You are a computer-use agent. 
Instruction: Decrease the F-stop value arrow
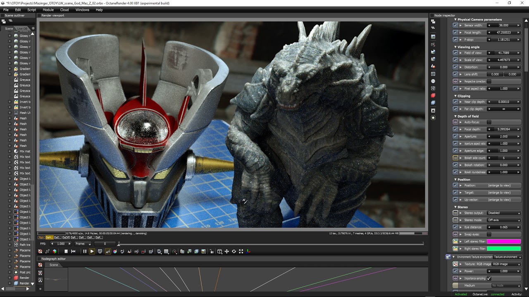[x=489, y=40]
